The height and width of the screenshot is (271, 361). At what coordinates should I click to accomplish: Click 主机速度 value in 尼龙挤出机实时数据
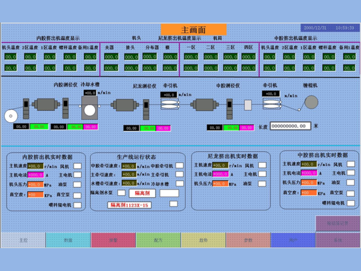click(220, 165)
